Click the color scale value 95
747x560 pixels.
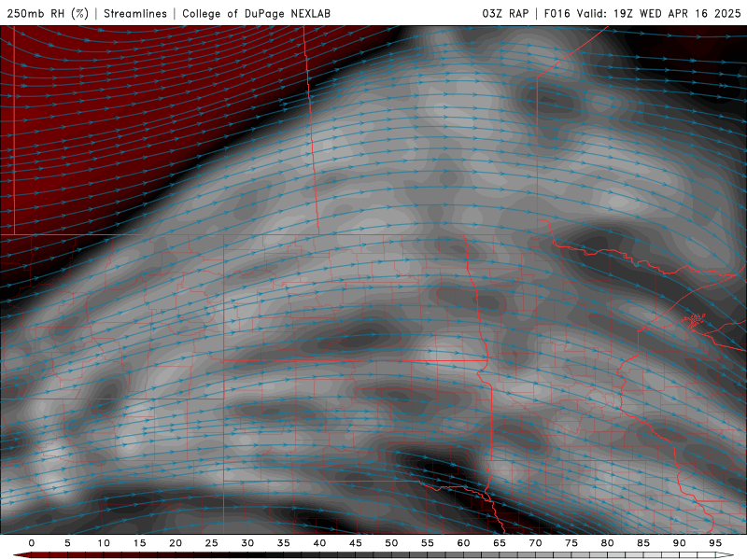click(x=715, y=543)
